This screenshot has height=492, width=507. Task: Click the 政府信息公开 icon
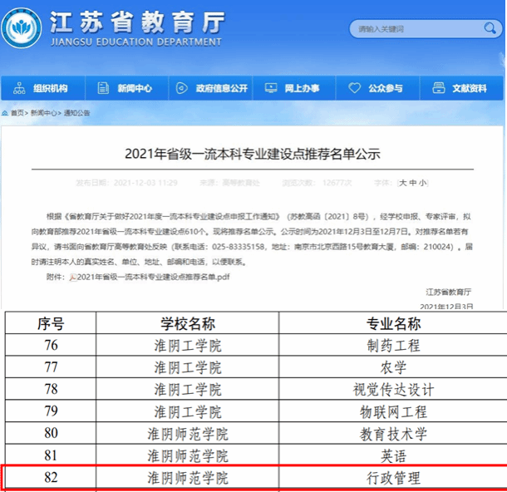pos(181,88)
